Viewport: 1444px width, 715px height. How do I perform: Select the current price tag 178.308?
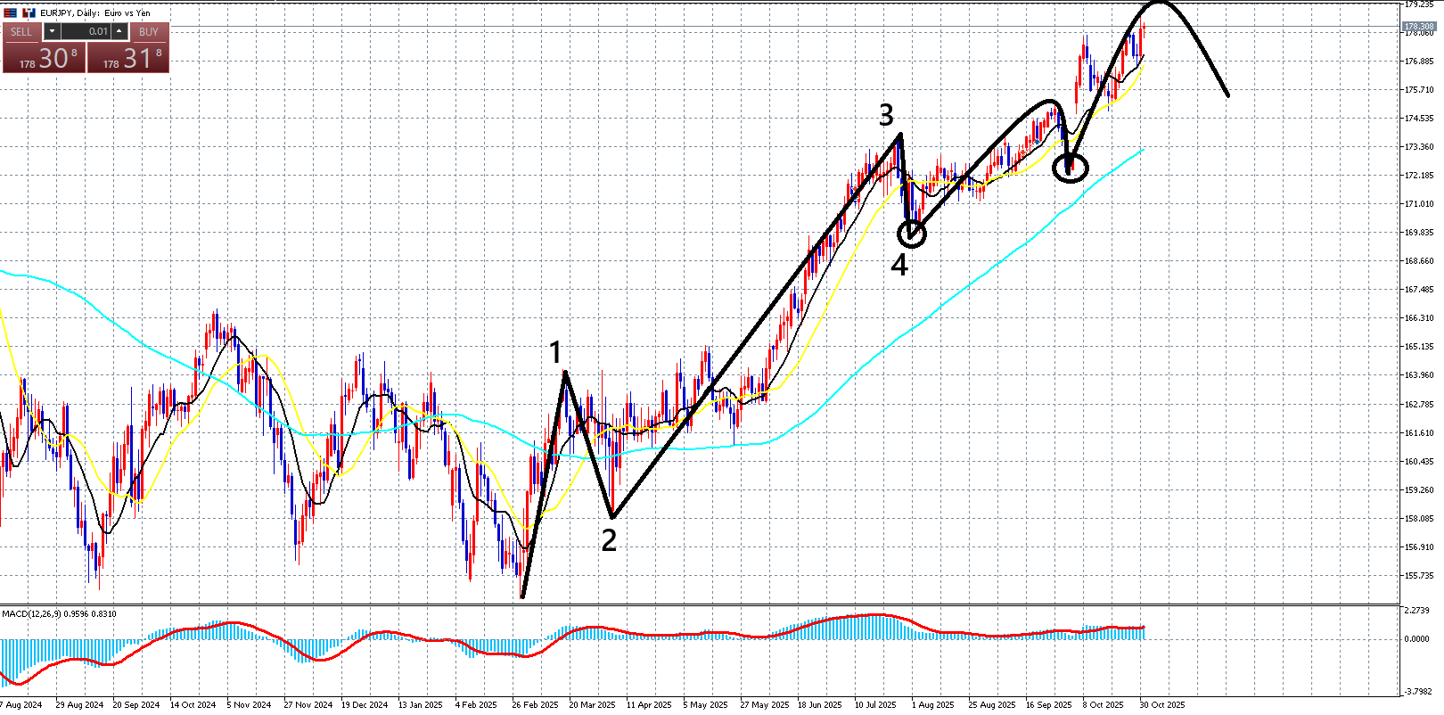tap(1419, 27)
